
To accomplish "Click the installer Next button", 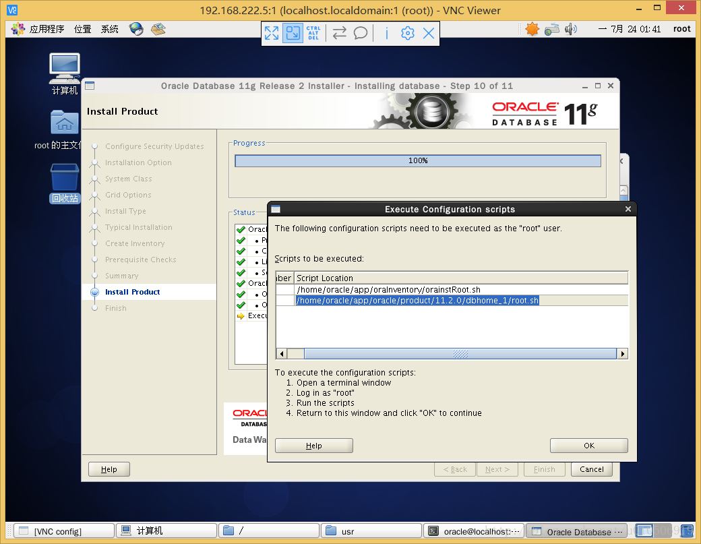I will pos(497,469).
